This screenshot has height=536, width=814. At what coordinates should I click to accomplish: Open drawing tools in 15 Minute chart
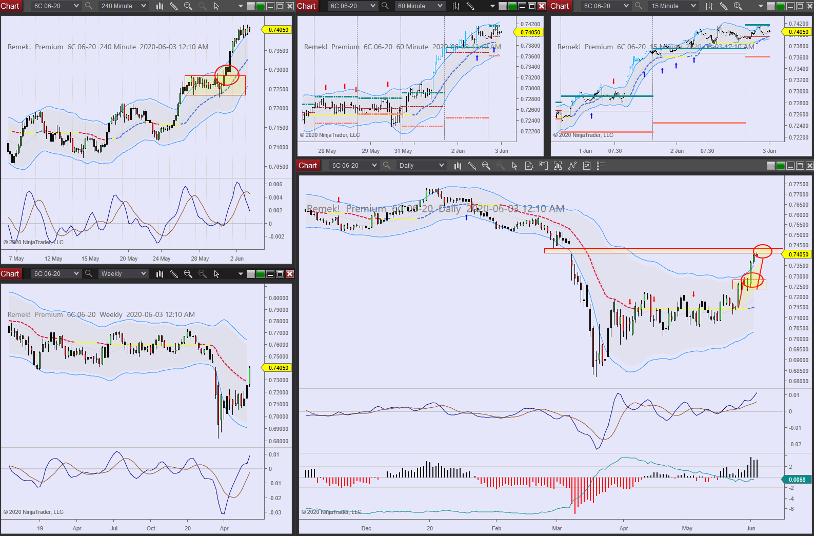click(x=724, y=6)
